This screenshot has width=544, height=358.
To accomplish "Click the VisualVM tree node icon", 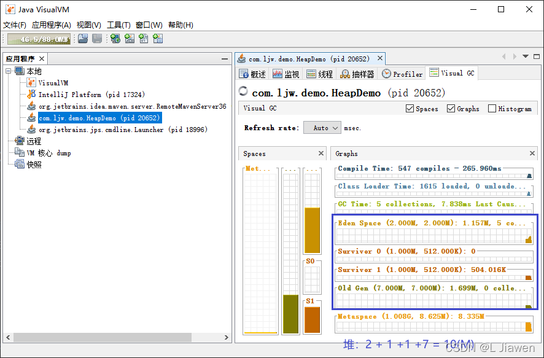I will 31,82.
